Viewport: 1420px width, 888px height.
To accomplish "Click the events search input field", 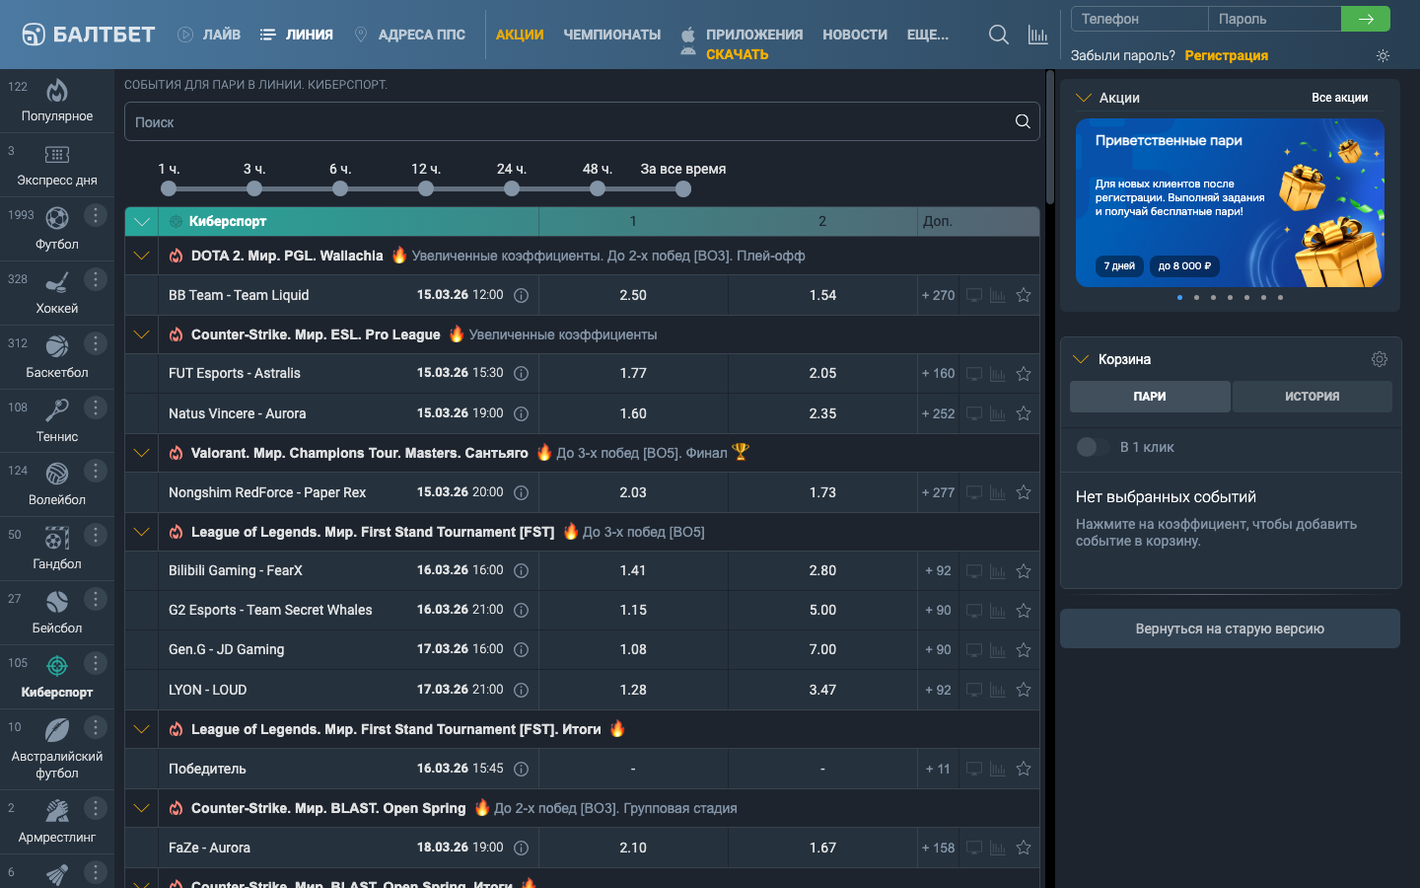I will pyautogui.click(x=572, y=122).
